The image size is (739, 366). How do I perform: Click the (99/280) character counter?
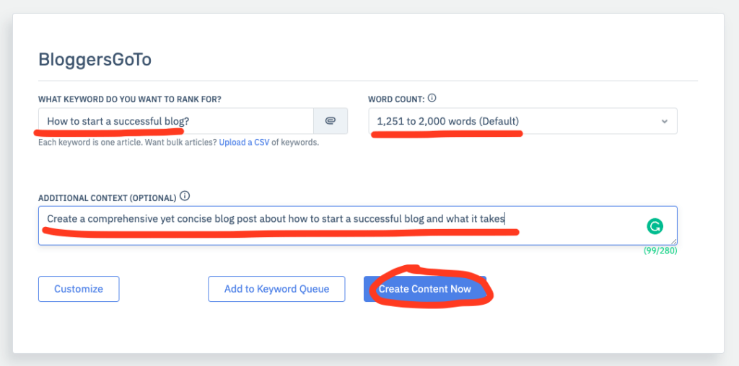pyautogui.click(x=660, y=251)
